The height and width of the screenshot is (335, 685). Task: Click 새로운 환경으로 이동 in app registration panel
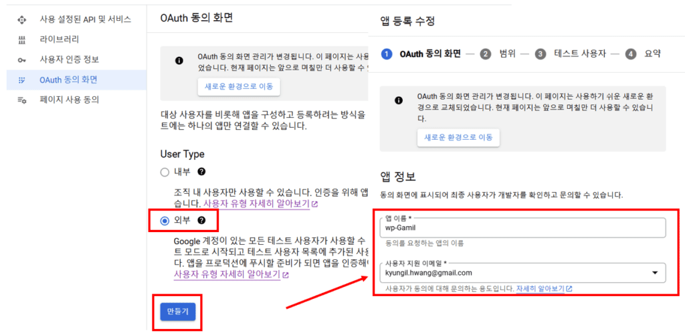(458, 138)
